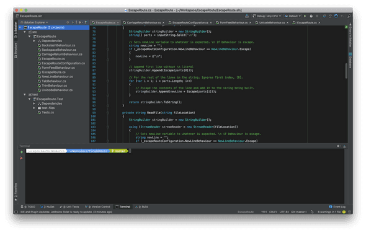The height and width of the screenshot is (233, 366).
Task: Open the Solution Explorer view dropdown
Action: tap(34, 22)
